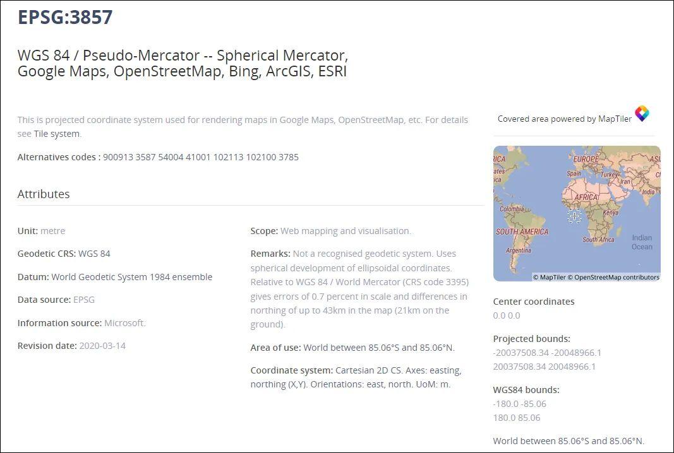Click projected bounds -20037508.34 -20048966.1
This screenshot has height=453, width=674.
(547, 353)
